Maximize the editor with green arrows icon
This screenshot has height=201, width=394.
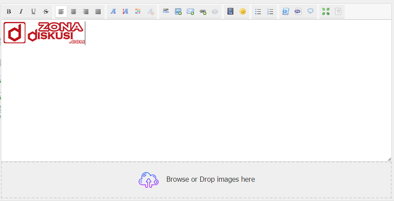[326, 11]
